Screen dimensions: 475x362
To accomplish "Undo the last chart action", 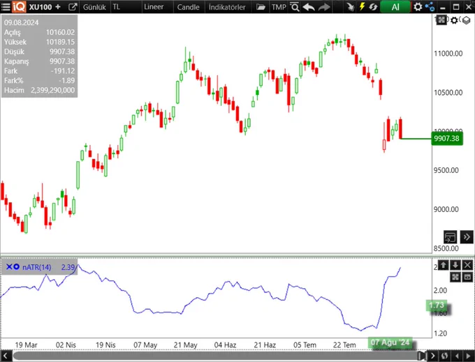I will tap(309, 7).
